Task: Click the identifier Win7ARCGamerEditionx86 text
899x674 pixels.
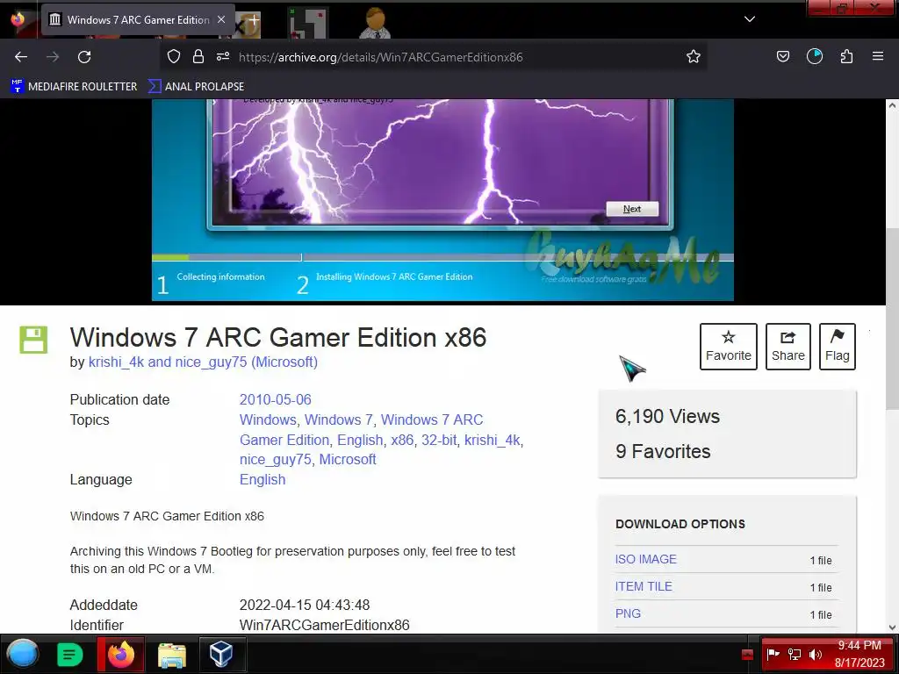Action: [x=325, y=625]
